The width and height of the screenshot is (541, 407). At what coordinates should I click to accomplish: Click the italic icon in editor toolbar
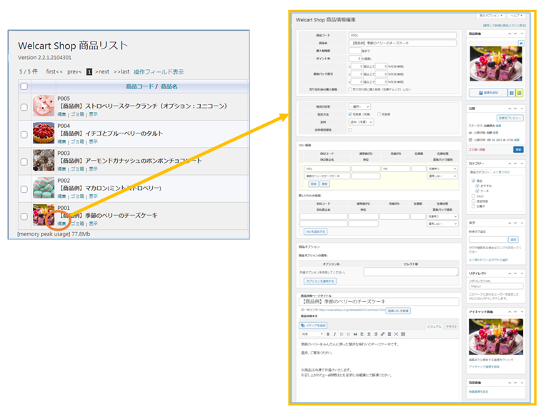tap(334, 333)
